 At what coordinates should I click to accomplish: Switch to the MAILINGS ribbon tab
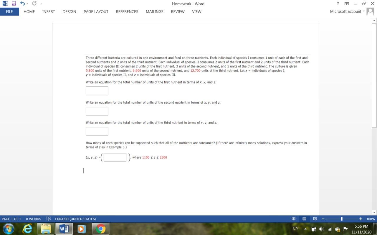(154, 12)
